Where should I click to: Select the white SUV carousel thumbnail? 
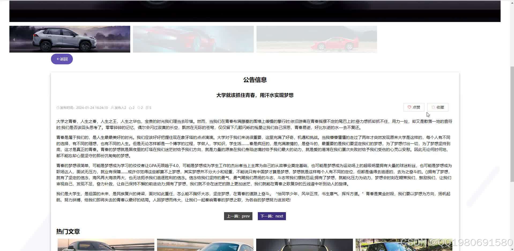point(70,39)
